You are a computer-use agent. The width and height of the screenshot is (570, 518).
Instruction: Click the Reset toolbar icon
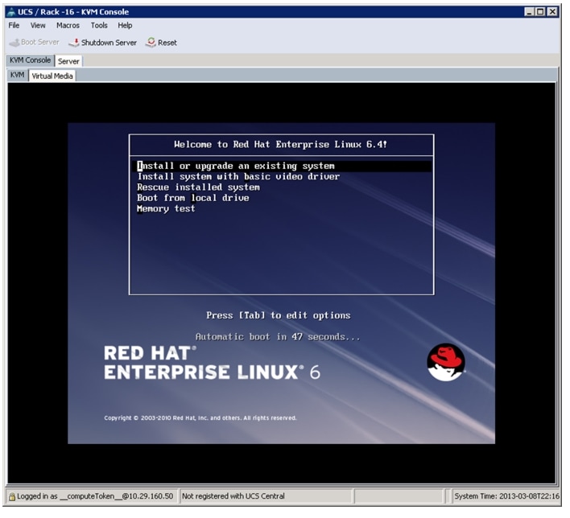pos(151,43)
